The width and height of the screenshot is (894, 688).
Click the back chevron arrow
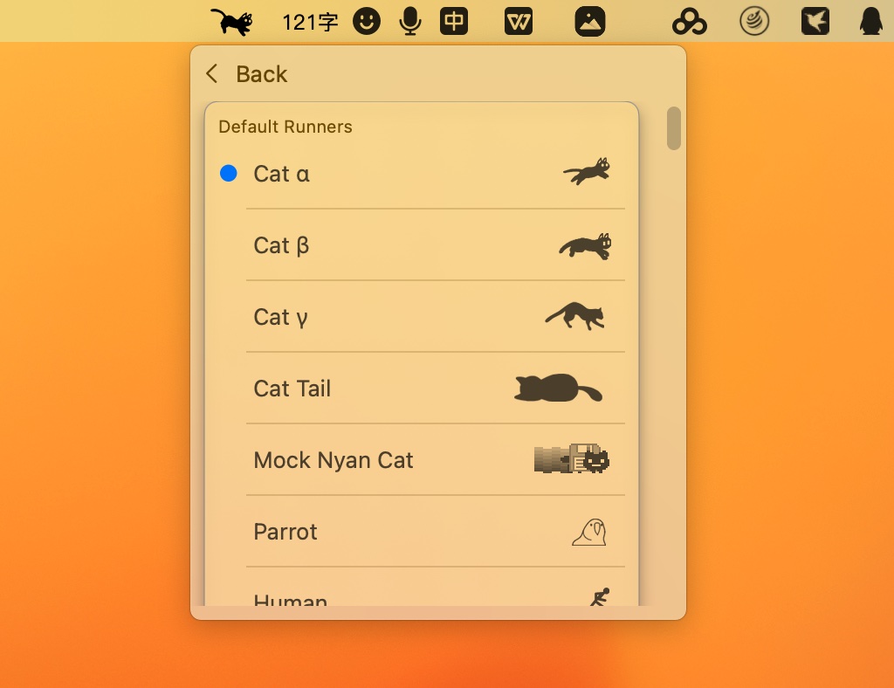click(211, 74)
